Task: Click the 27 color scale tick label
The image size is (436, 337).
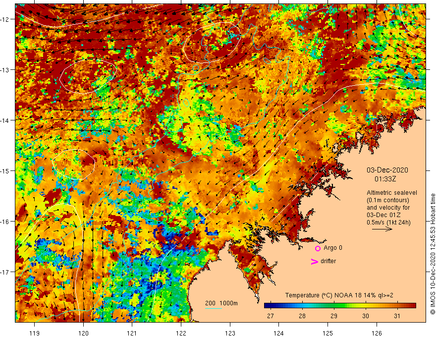Action: [x=270, y=316]
